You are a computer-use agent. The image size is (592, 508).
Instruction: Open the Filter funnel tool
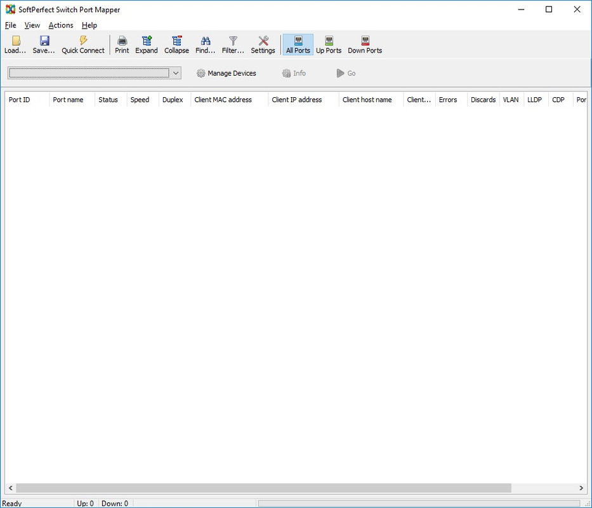coord(233,44)
